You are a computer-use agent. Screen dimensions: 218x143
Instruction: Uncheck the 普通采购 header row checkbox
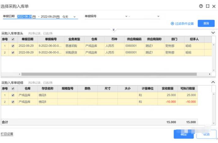tap(13, 46)
